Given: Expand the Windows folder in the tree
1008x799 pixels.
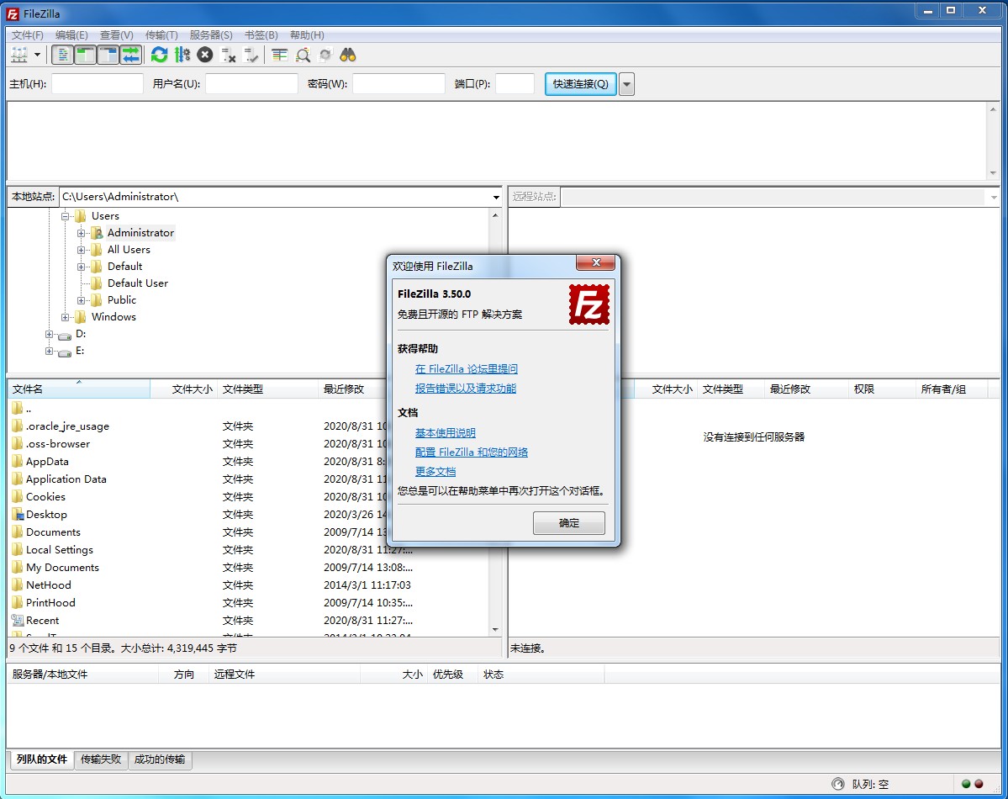Looking at the screenshot, I should tap(66, 317).
